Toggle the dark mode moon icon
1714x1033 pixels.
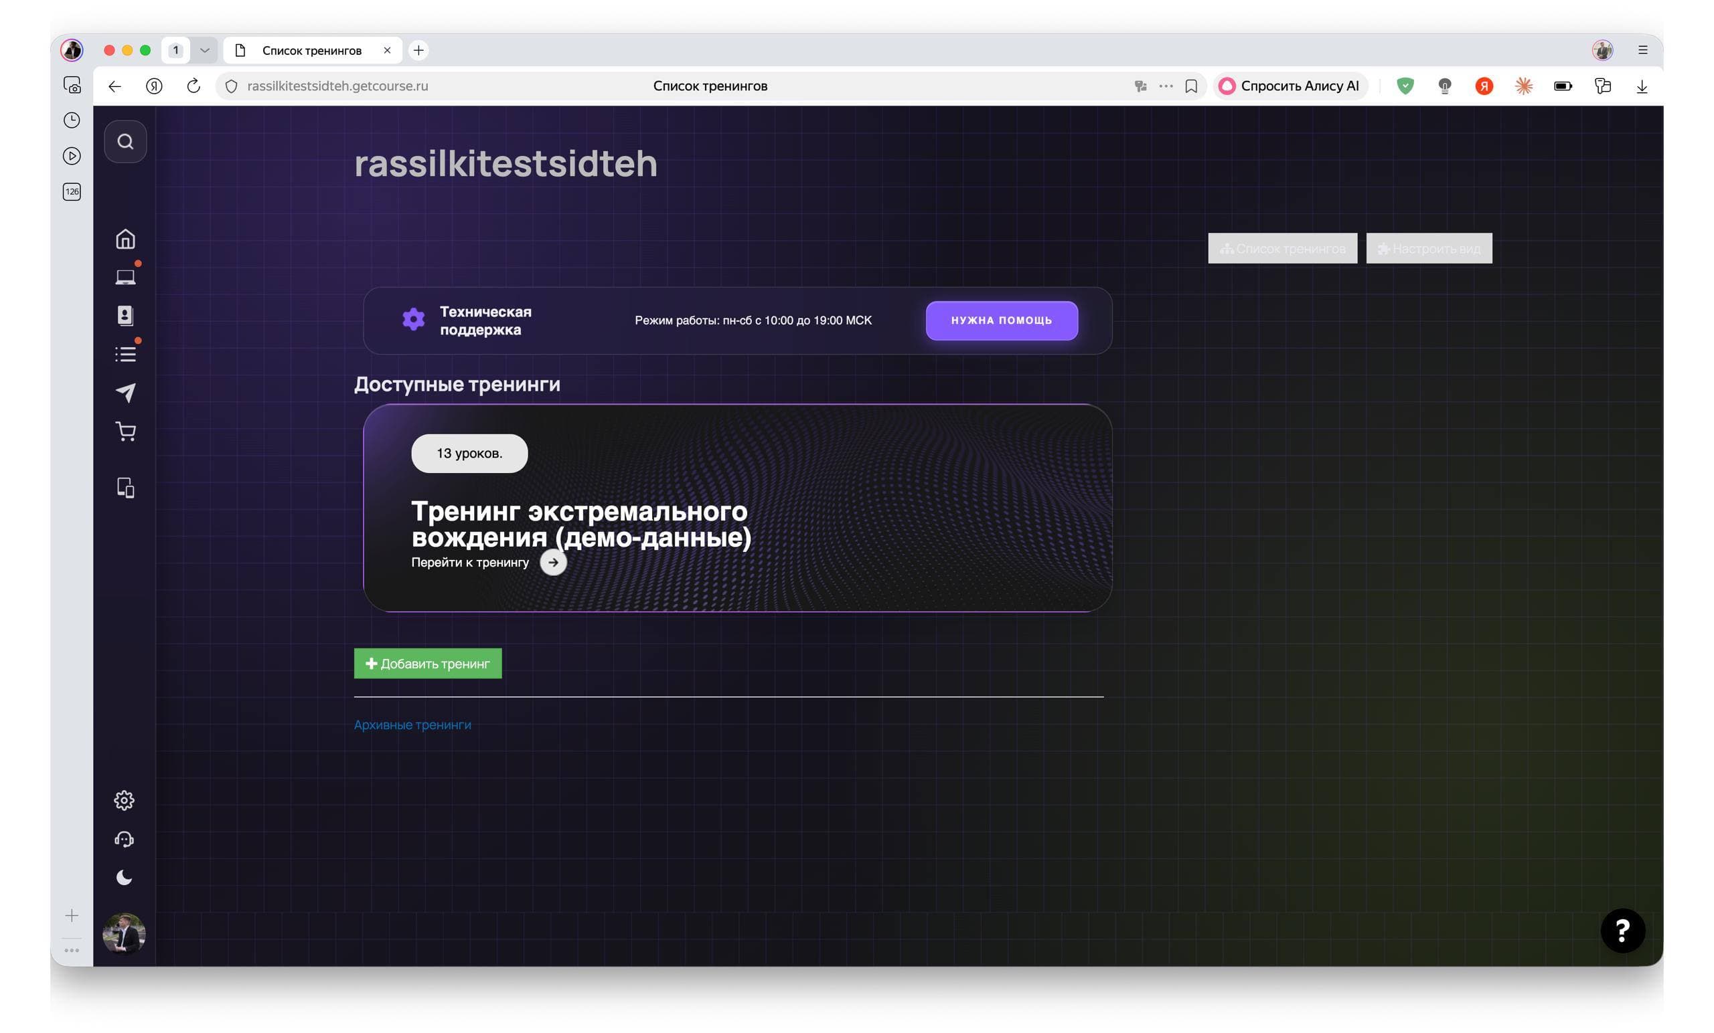click(124, 878)
